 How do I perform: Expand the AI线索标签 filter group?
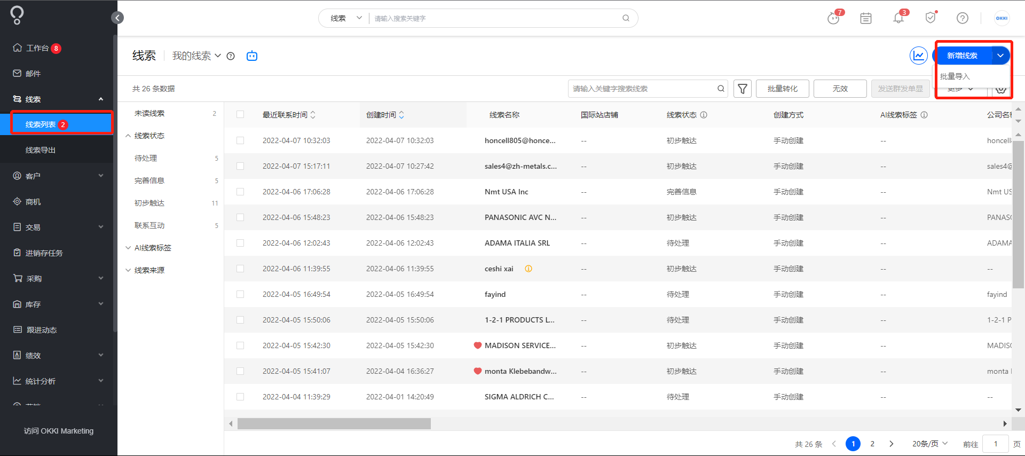pyautogui.click(x=128, y=248)
